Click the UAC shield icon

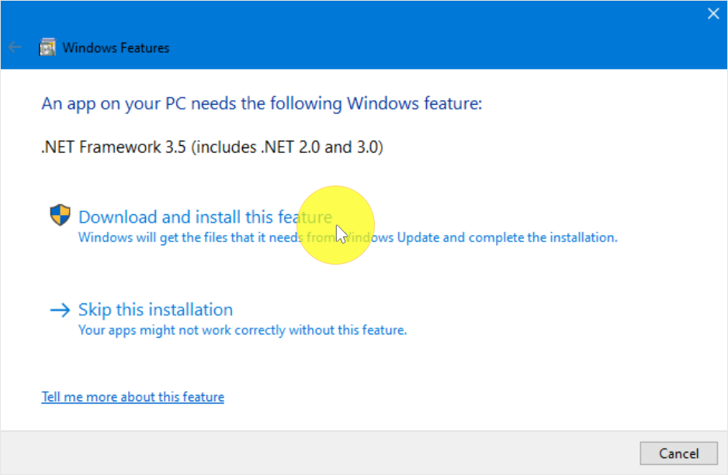click(60, 215)
